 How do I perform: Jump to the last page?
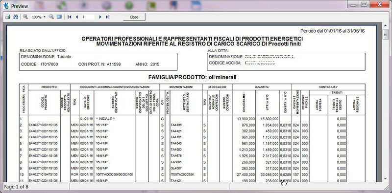[107, 17]
